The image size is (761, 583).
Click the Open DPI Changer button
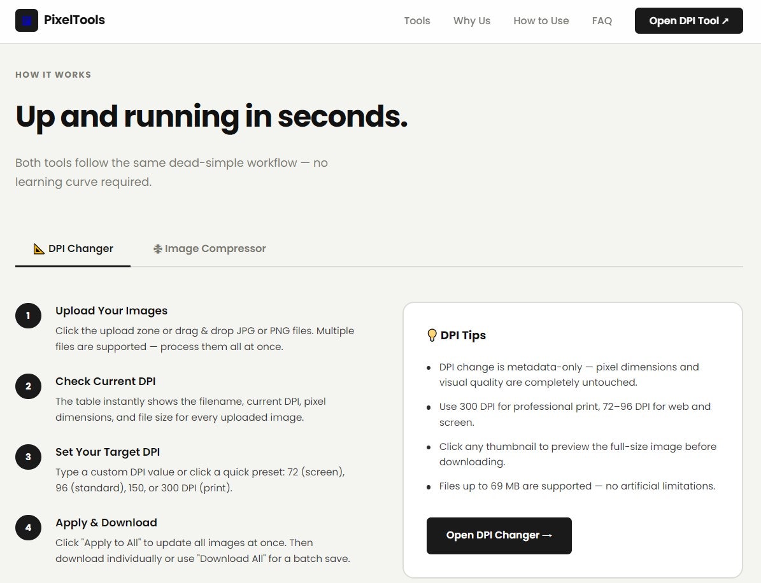pyautogui.click(x=499, y=535)
